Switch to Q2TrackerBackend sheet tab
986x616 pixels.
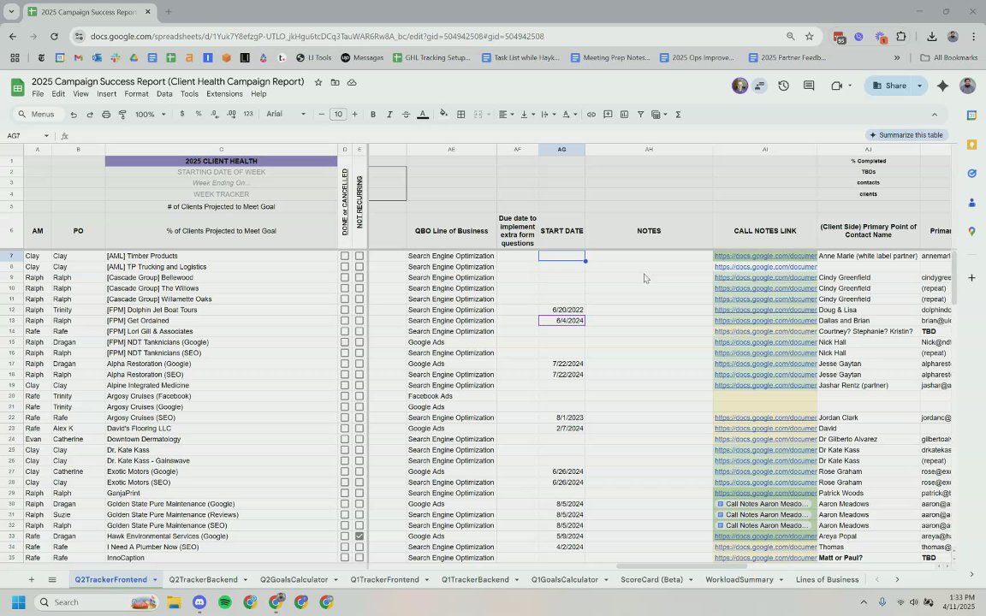[203, 579]
